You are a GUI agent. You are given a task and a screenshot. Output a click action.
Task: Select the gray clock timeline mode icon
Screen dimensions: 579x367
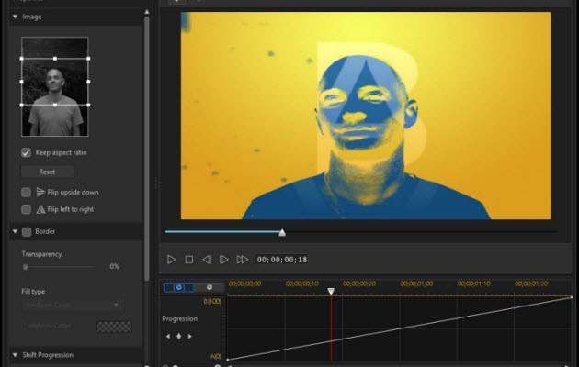pyautogui.click(x=210, y=287)
